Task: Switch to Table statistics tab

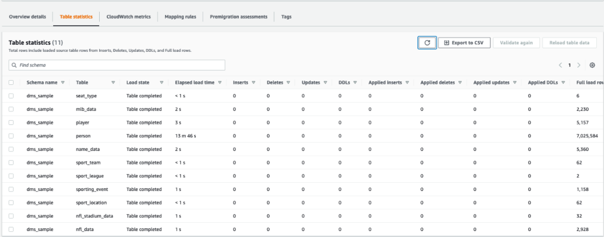Action: (x=76, y=17)
